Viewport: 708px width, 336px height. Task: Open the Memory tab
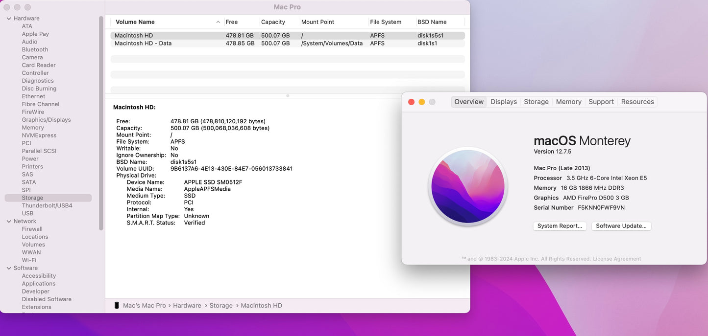tap(568, 102)
